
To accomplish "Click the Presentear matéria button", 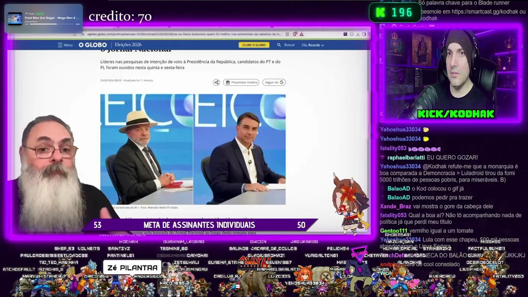I will pyautogui.click(x=241, y=82).
